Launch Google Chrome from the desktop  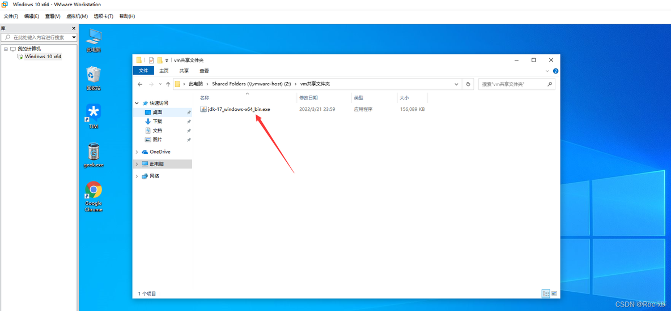click(x=94, y=197)
